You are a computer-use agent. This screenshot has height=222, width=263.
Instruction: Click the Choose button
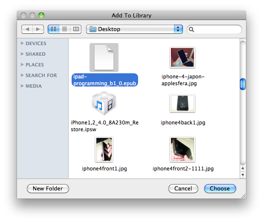click(x=220, y=188)
